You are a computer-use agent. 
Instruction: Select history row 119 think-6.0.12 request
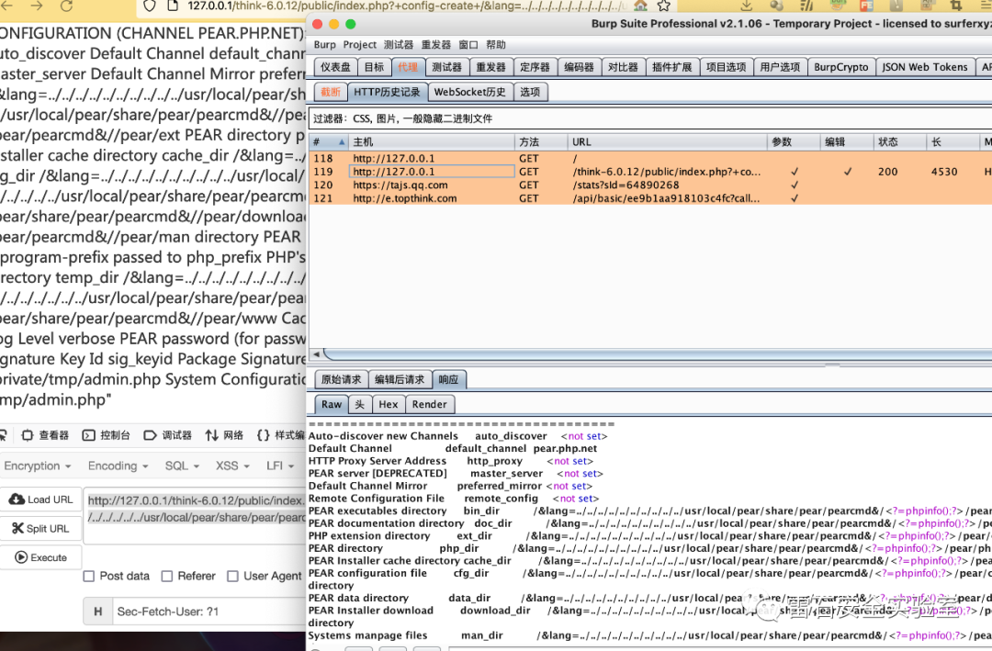click(650, 172)
